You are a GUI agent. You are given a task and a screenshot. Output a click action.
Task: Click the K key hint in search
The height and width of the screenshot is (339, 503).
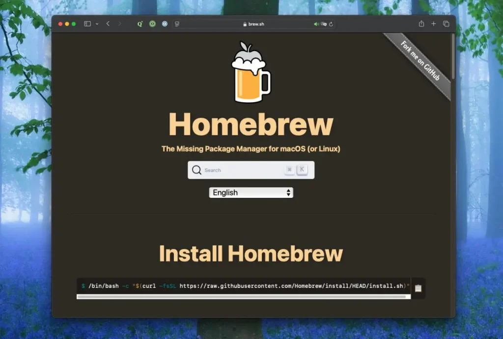point(302,169)
